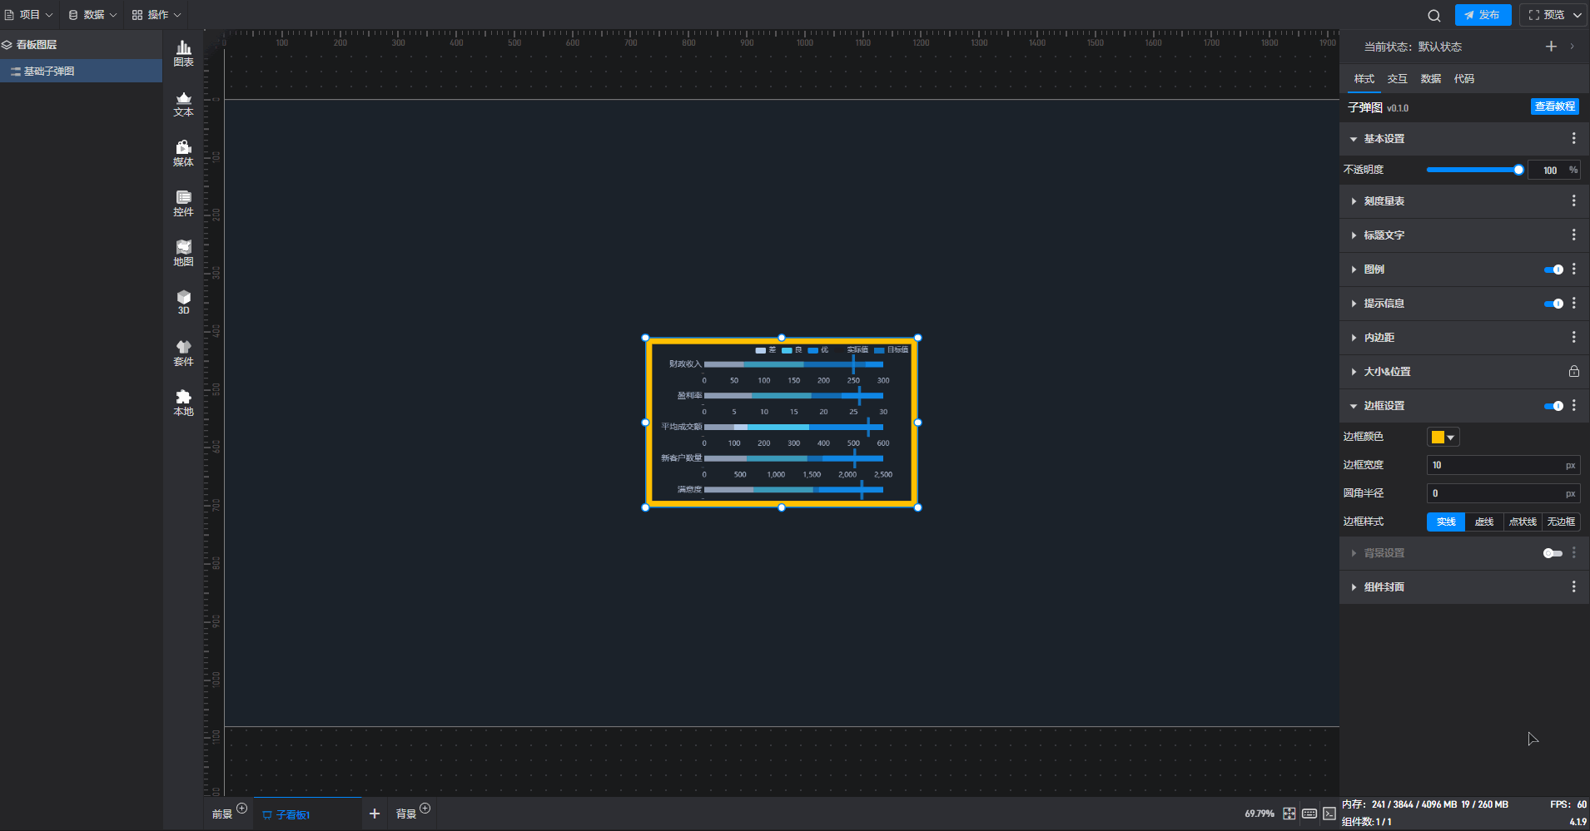The height and width of the screenshot is (831, 1590).
Task: Switch to the 交互 interaction tab
Action: coord(1397,79)
